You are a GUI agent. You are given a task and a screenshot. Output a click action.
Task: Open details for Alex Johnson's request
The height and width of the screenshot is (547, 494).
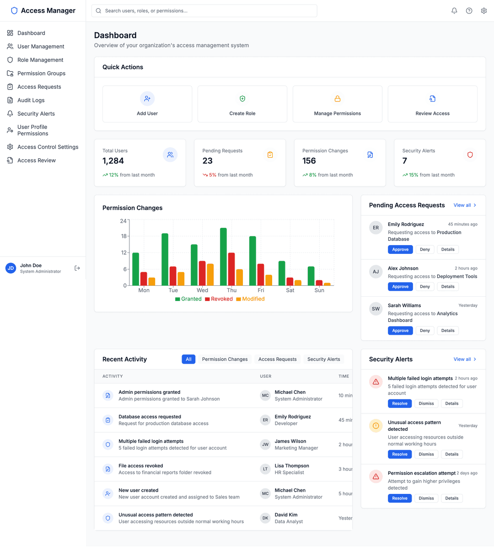(447, 286)
